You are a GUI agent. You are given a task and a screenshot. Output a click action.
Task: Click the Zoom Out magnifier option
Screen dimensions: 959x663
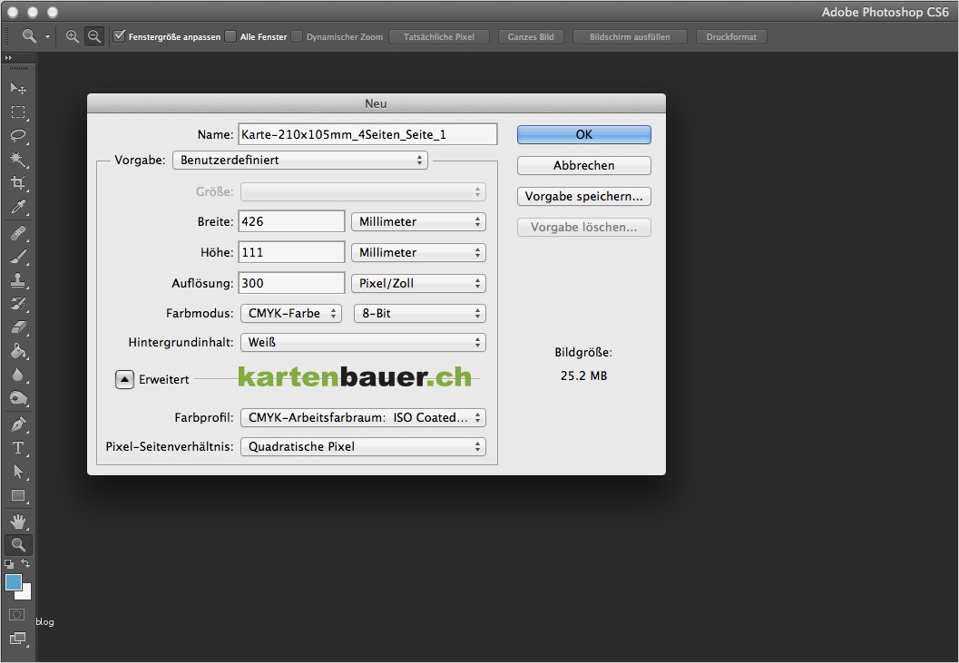click(x=93, y=36)
